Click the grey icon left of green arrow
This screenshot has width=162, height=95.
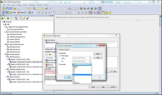click(x=47, y=55)
